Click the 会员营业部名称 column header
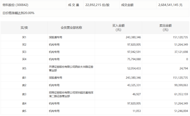 (x=71, y=28)
